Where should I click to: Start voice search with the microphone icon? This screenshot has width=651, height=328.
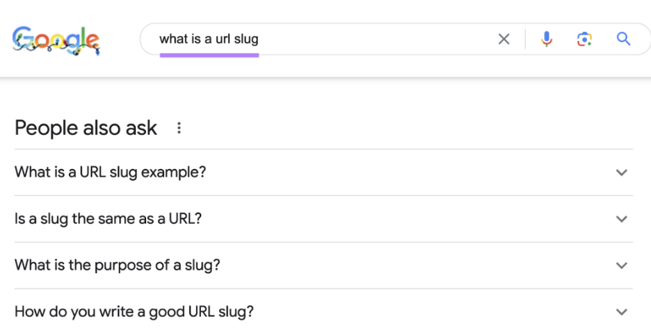tap(547, 40)
